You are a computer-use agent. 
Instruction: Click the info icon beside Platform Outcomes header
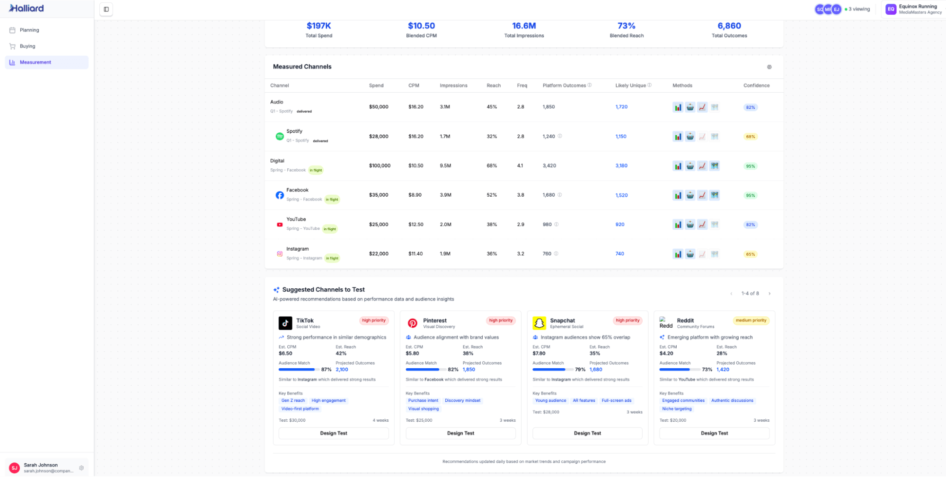point(590,85)
